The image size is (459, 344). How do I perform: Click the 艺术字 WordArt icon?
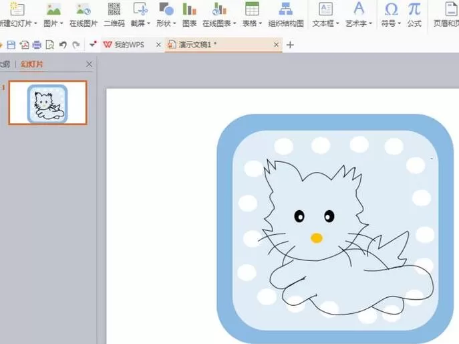pos(359,9)
